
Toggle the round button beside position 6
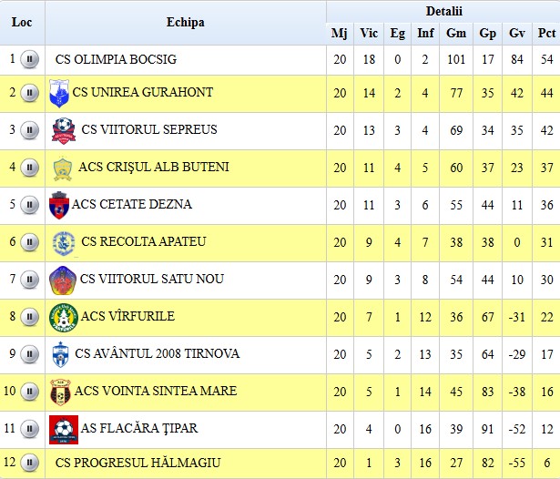pos(29,242)
